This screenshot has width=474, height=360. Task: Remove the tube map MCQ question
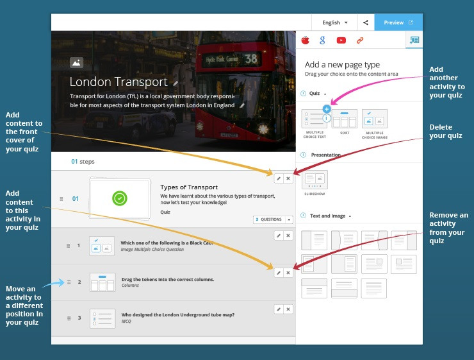pos(288,309)
